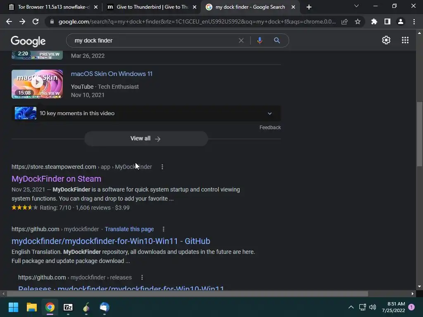The image size is (423, 317).
Task: Click the vertical scrollbar thumb
Action: point(419,134)
